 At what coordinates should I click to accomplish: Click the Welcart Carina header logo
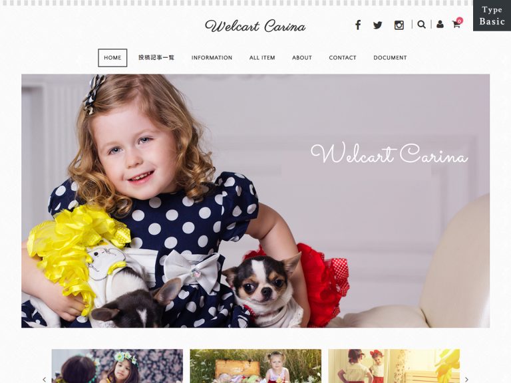(x=255, y=26)
